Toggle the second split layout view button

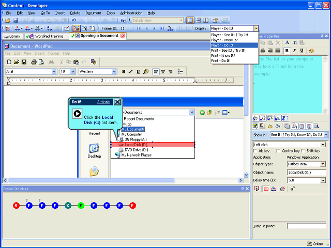tap(198, 21)
